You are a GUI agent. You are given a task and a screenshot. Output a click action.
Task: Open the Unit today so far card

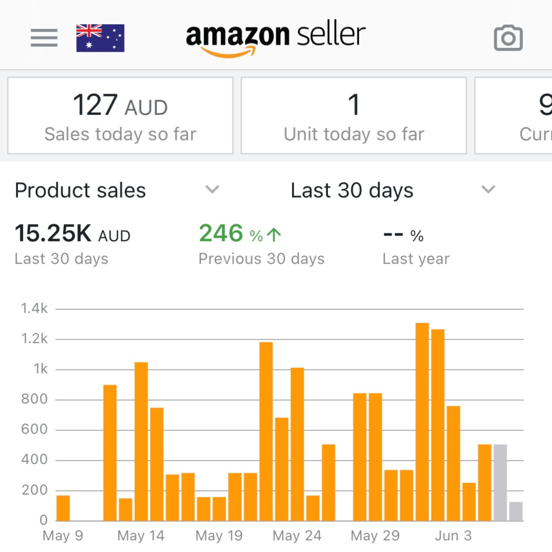click(353, 116)
